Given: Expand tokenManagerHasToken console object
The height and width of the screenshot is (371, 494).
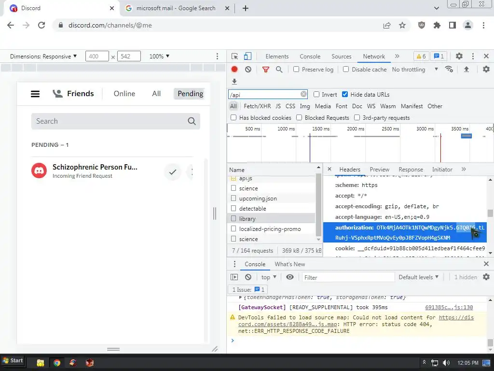Looking at the screenshot, I should [240, 297].
